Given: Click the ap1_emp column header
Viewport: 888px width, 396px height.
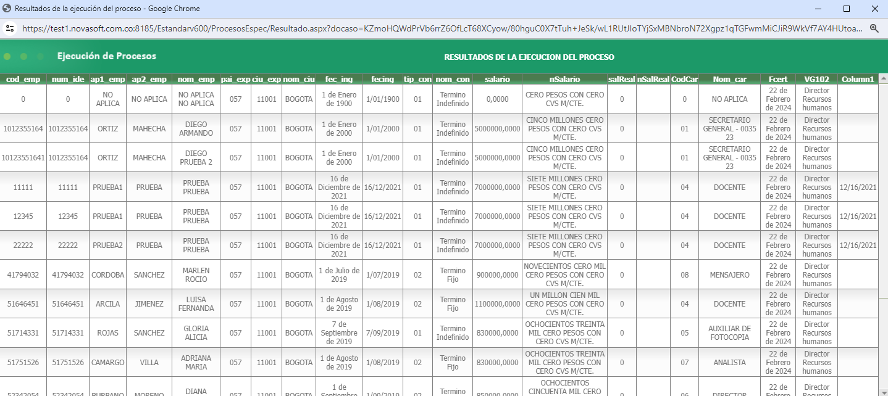Looking at the screenshot, I should click(108, 80).
